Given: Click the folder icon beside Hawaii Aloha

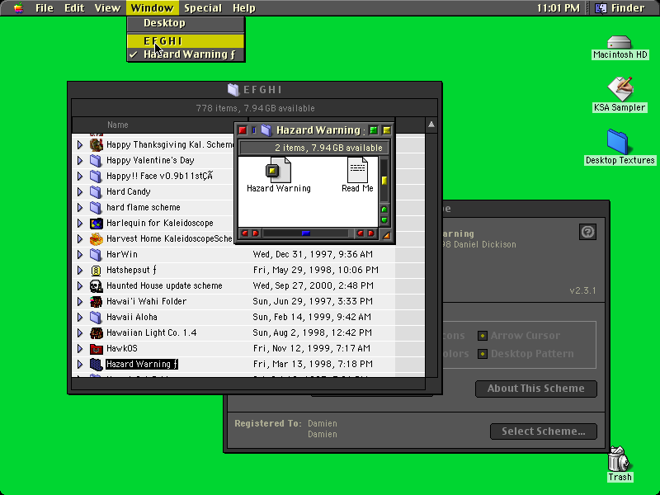Looking at the screenshot, I should pyautogui.click(x=96, y=318).
